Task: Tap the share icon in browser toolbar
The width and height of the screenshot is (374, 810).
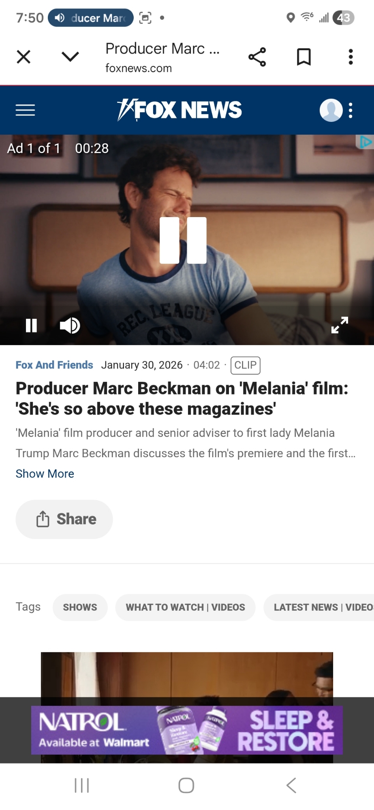Action: point(257,57)
